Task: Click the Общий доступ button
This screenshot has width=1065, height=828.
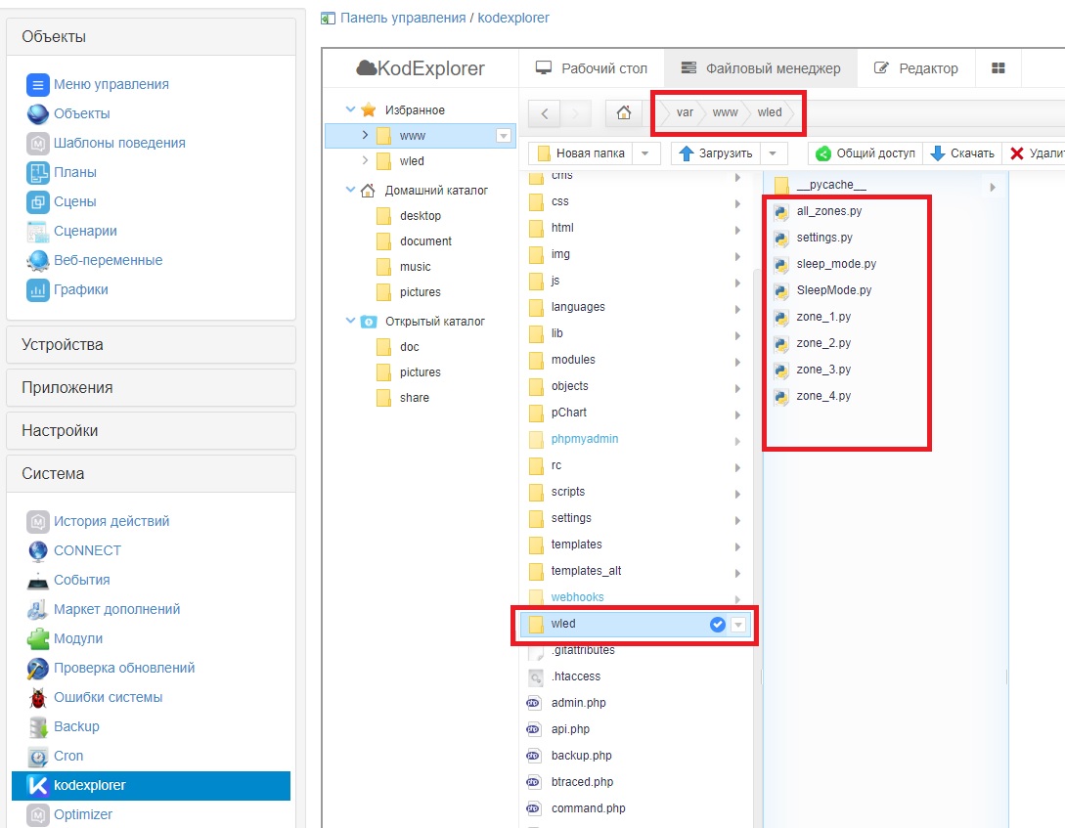Action: 865,153
